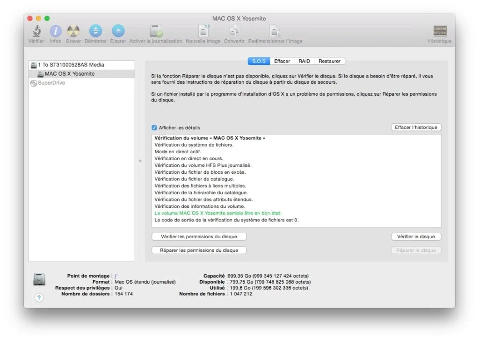Click the bold 'Vérification du volume' log heading

(210, 138)
